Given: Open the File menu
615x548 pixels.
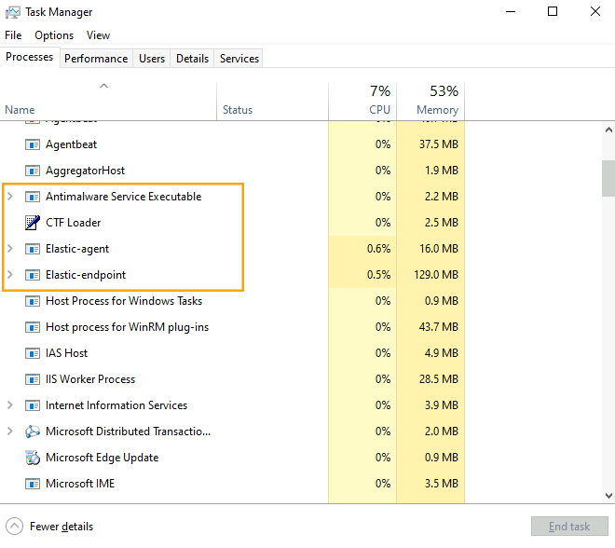Looking at the screenshot, I should coord(13,35).
